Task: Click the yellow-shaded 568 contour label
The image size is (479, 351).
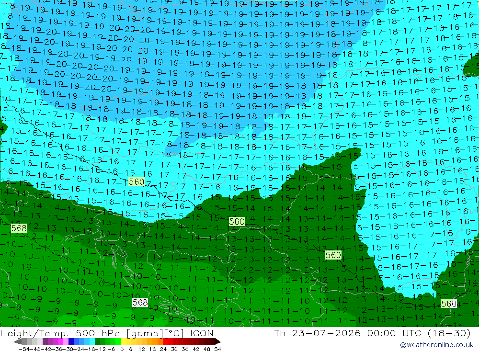Action: tap(19, 228)
